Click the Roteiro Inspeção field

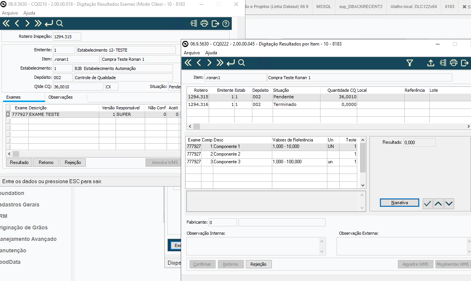pyautogui.click(x=67, y=37)
